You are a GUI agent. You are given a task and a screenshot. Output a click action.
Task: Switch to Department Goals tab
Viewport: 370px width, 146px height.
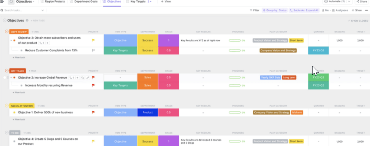point(84,1)
